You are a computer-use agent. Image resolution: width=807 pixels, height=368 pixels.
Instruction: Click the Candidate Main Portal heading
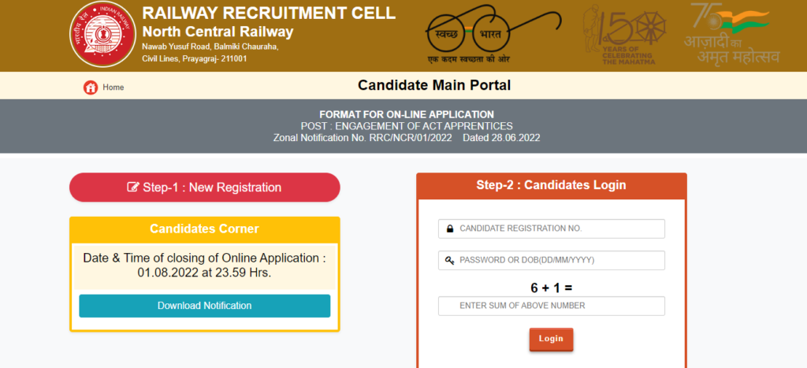(x=434, y=85)
